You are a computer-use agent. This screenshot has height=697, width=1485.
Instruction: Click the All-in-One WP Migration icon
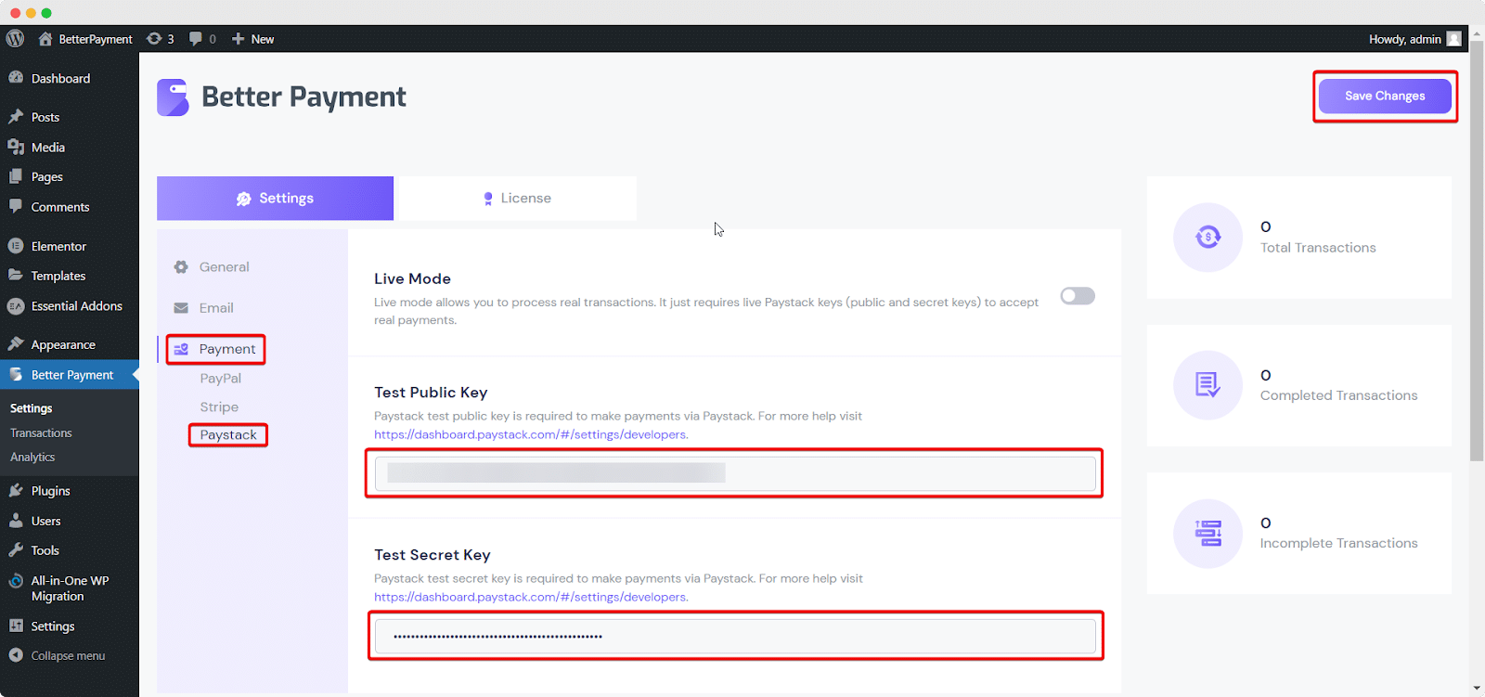16,581
